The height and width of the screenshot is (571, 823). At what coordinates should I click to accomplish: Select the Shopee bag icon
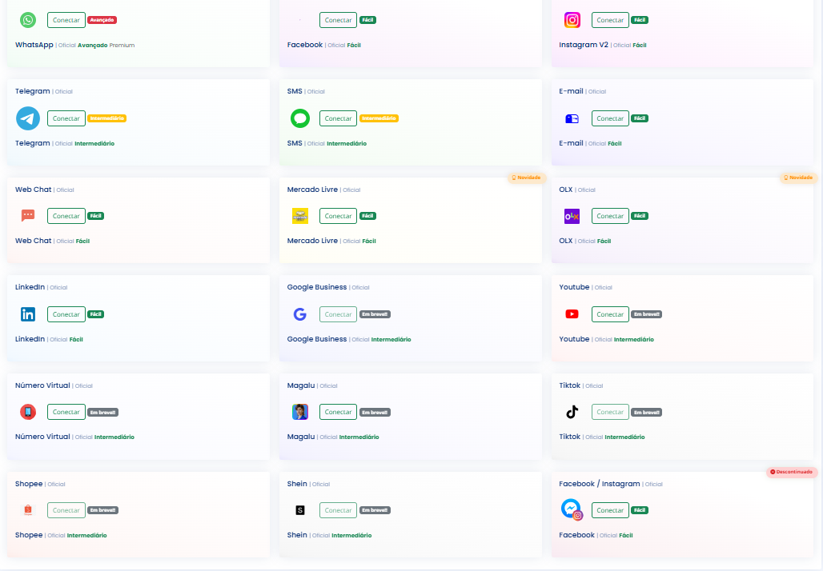[28, 509]
